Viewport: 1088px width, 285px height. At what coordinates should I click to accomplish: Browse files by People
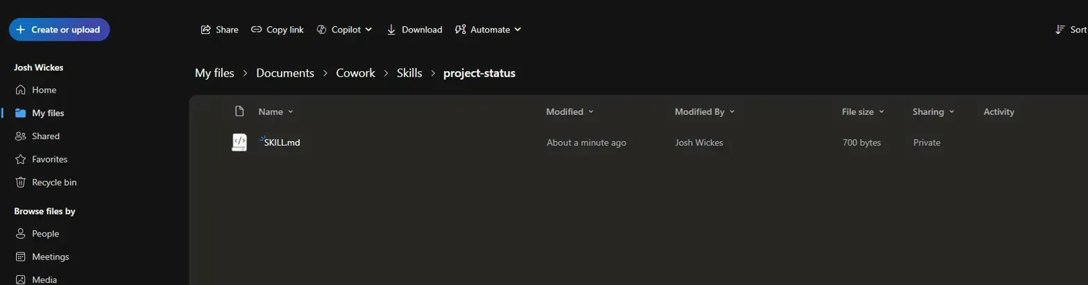click(45, 234)
